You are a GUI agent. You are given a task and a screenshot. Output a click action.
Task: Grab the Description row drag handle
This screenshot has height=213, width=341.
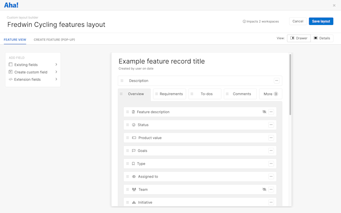click(x=122, y=80)
